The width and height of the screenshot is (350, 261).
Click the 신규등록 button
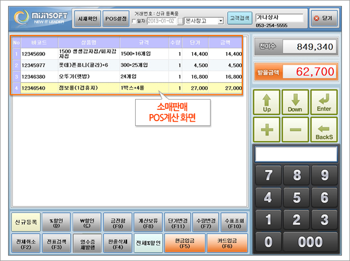click(26, 222)
